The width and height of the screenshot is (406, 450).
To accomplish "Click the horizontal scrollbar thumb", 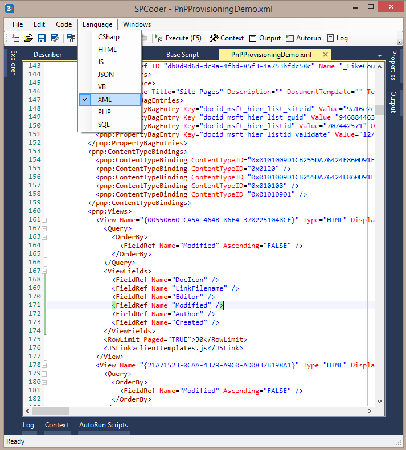I will pyautogui.click(x=51, y=411).
